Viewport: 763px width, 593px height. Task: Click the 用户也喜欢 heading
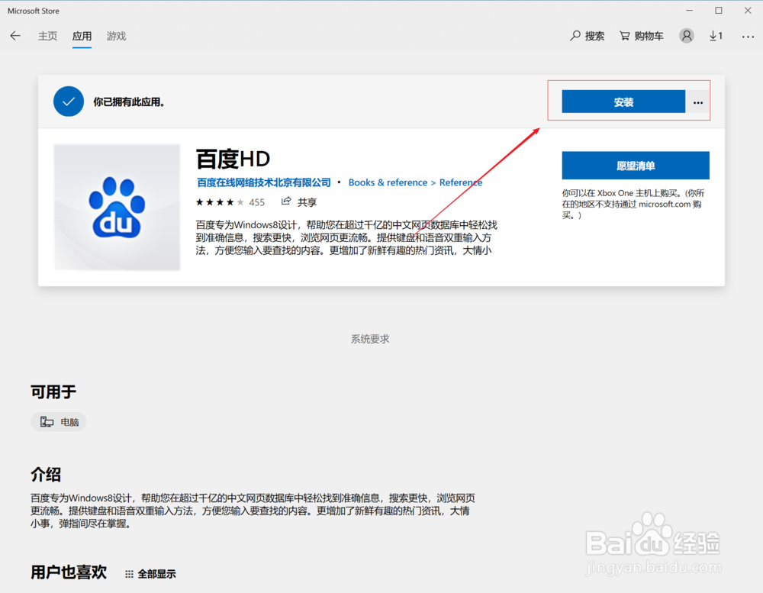coord(69,572)
